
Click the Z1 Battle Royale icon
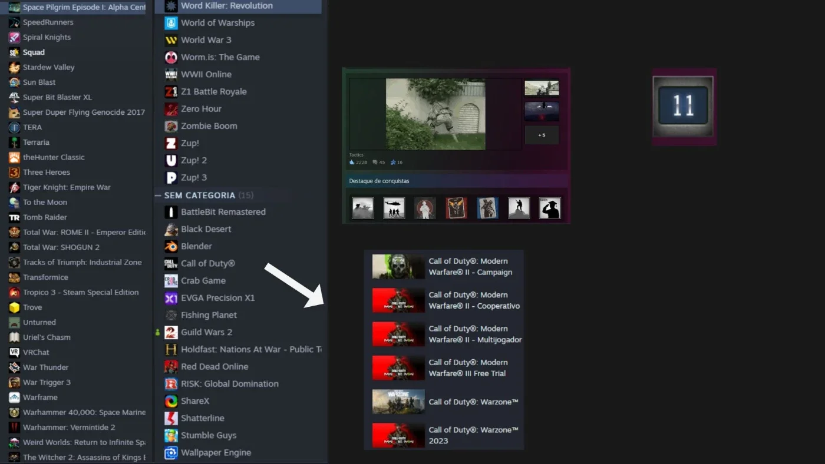tap(171, 92)
